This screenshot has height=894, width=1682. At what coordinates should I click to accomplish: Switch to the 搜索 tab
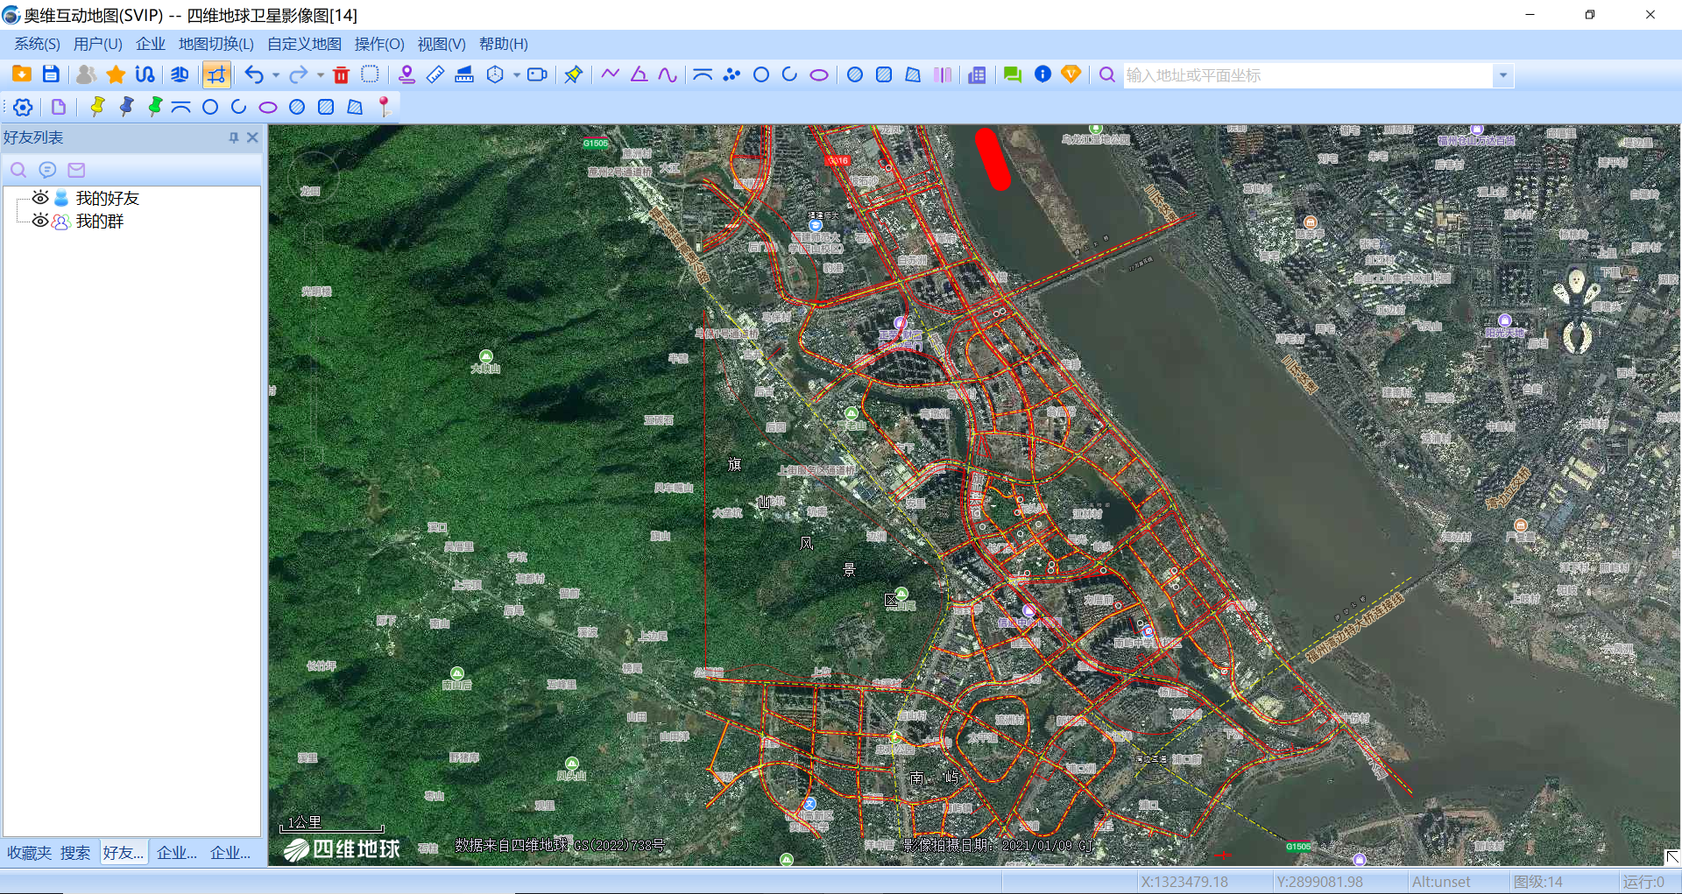(75, 851)
